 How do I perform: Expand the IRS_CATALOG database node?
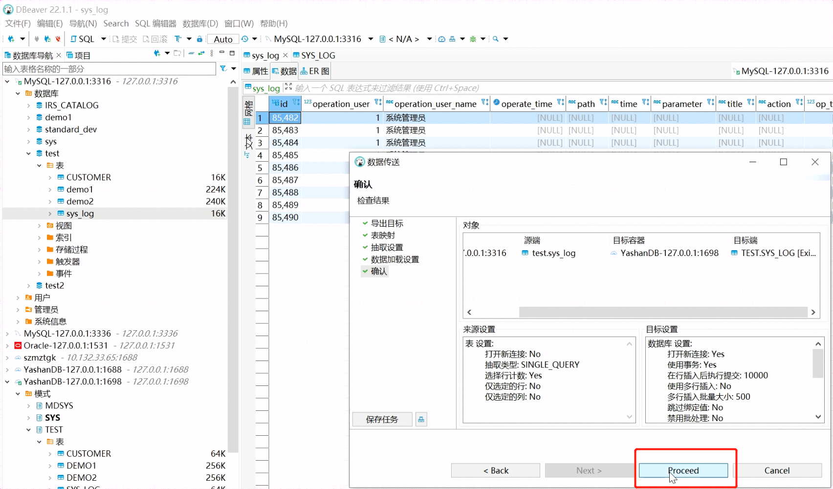(29, 106)
